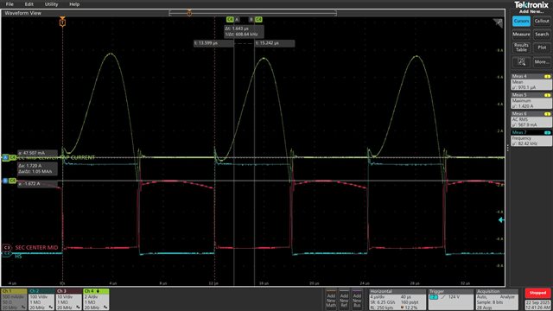This screenshot has height=311, width=553.
Task: Toggle the Cursors button off
Action: click(521, 21)
